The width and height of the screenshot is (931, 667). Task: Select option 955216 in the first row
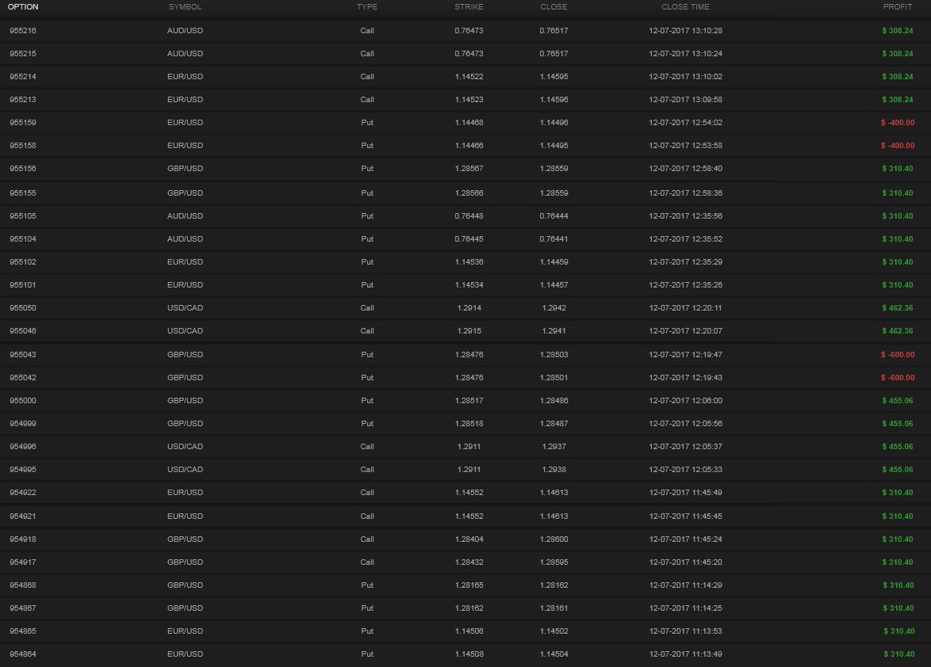(23, 31)
